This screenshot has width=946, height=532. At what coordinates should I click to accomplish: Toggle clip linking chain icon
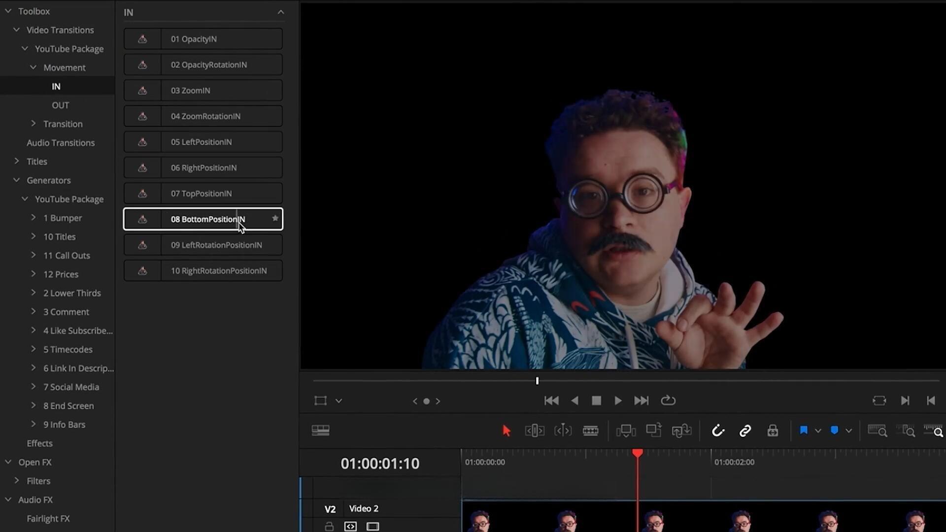(745, 431)
